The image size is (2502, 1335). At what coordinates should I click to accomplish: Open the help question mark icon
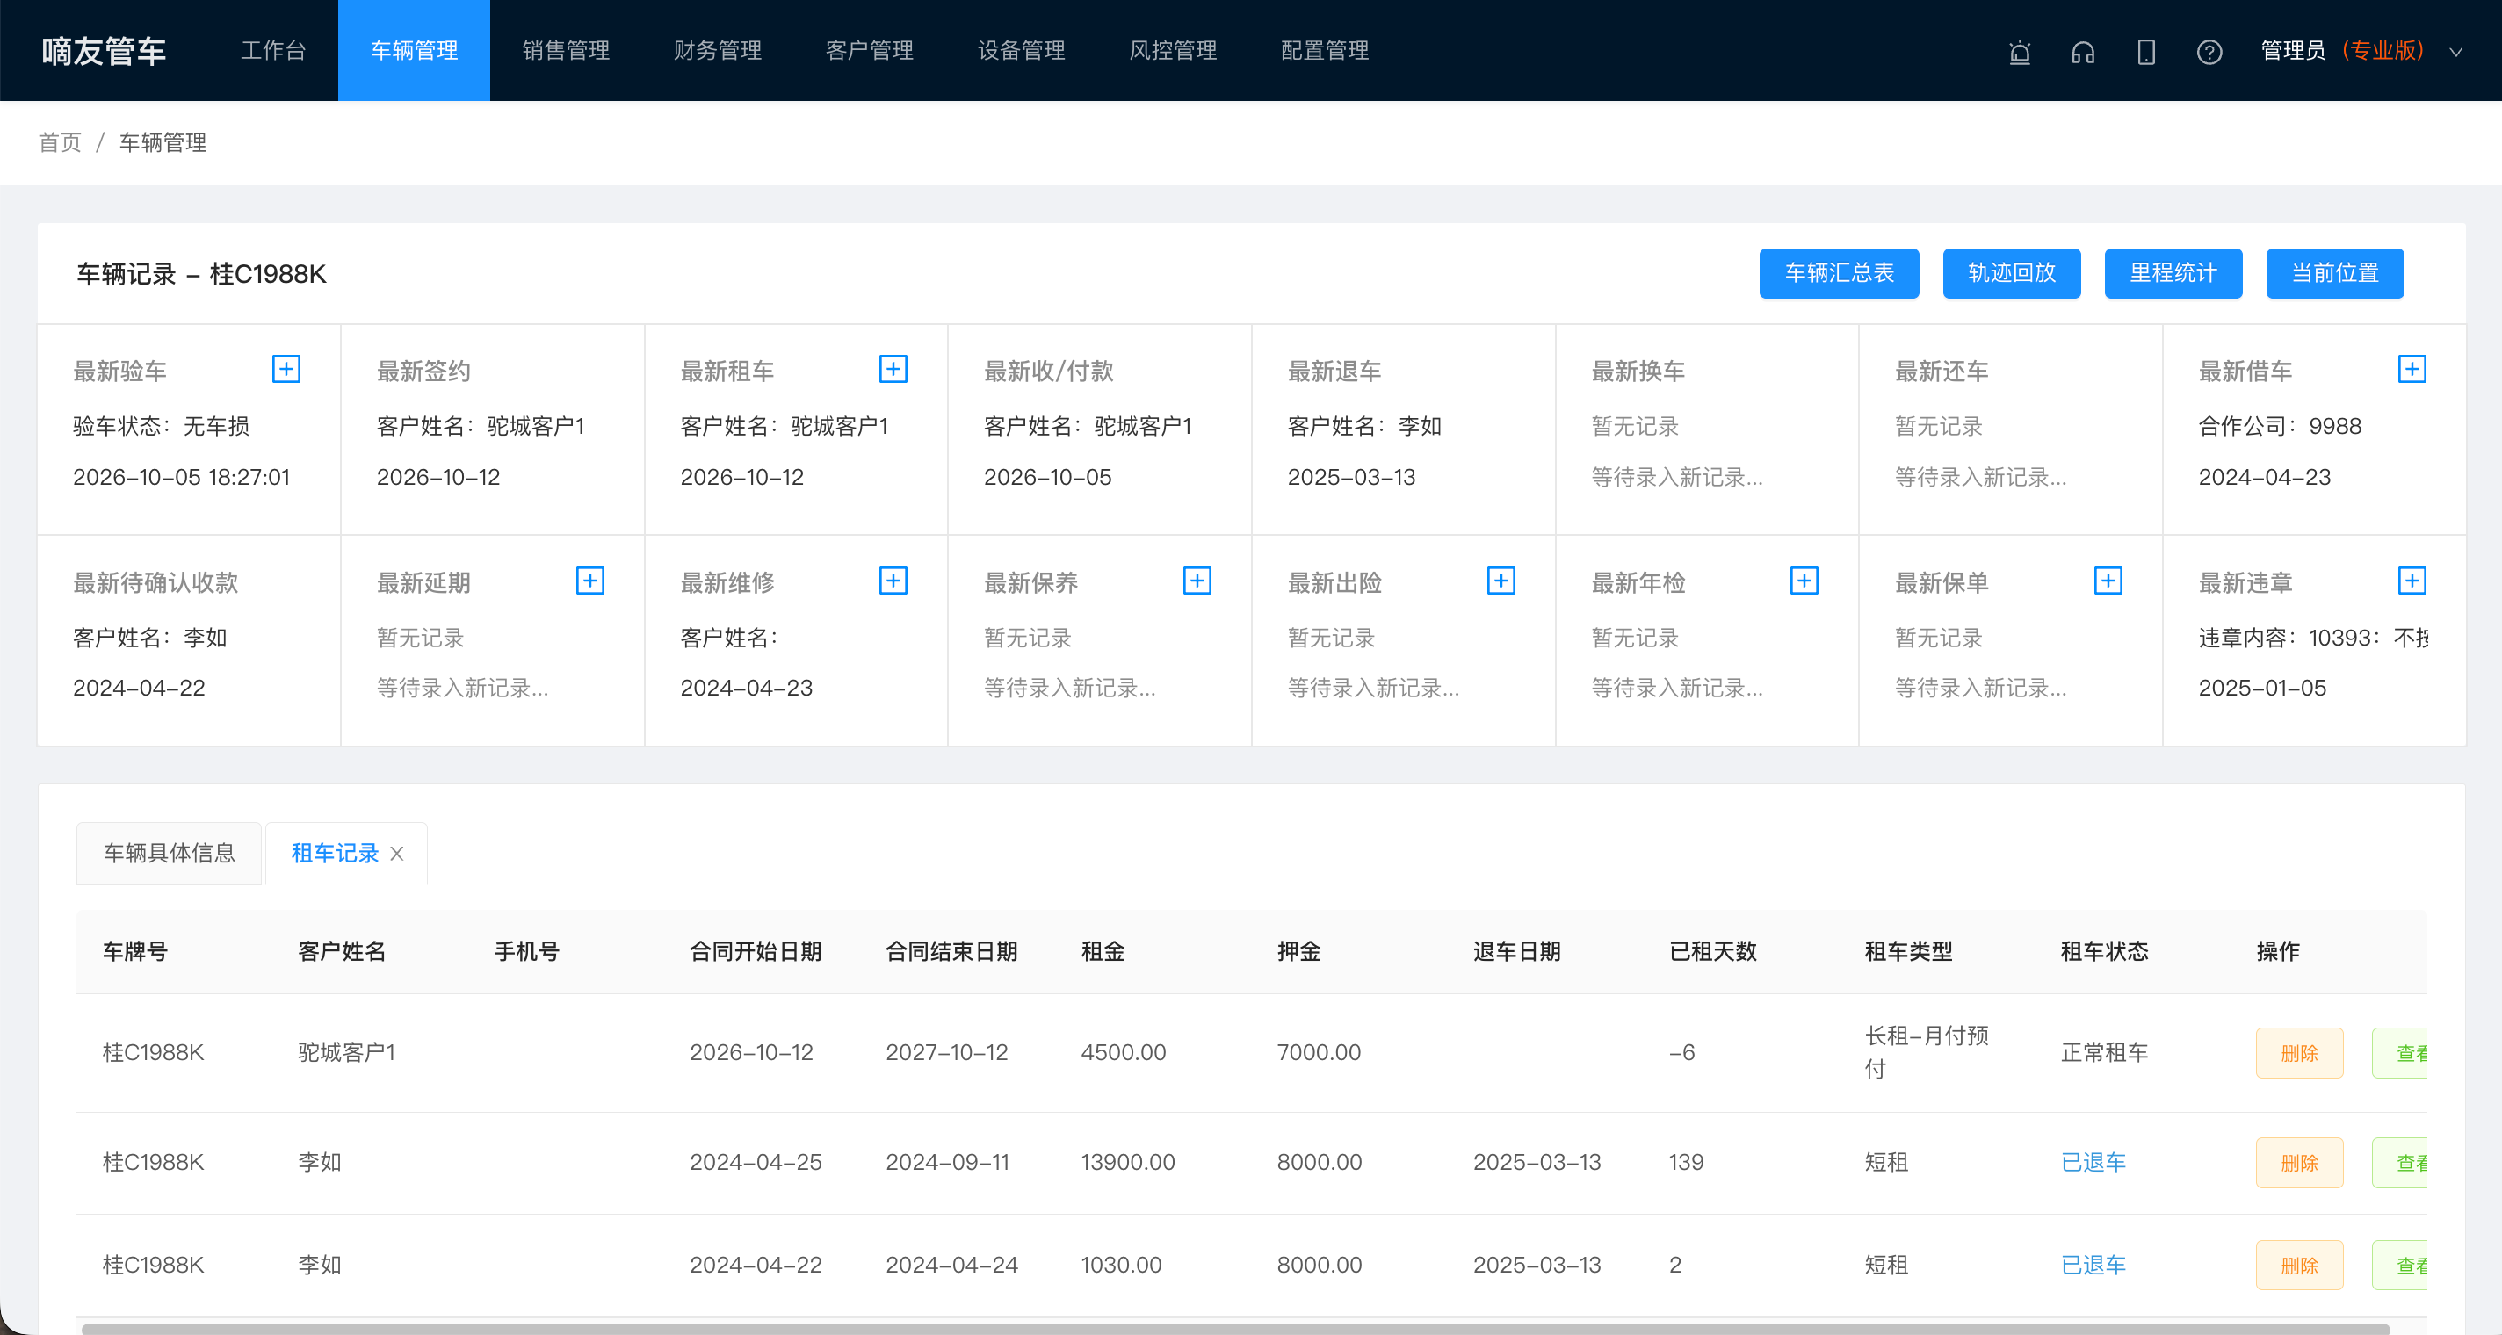(x=2209, y=52)
